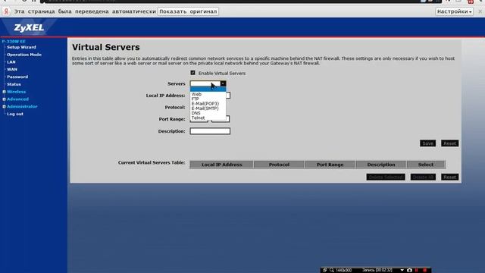Image resolution: width=485 pixels, height=273 pixels.
Task: Open the Password page in the sidebar
Action: point(17,77)
